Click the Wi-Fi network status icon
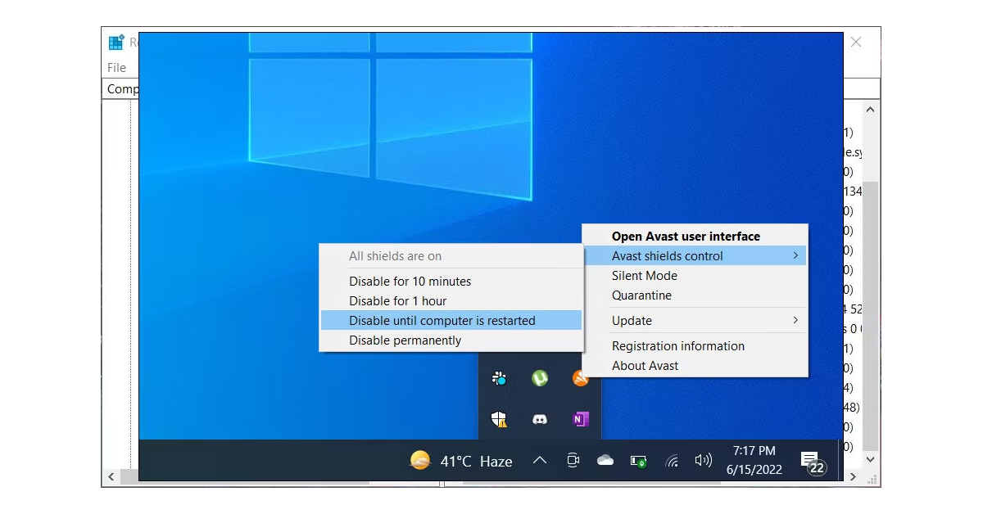The height and width of the screenshot is (514, 983). pyautogui.click(x=671, y=461)
